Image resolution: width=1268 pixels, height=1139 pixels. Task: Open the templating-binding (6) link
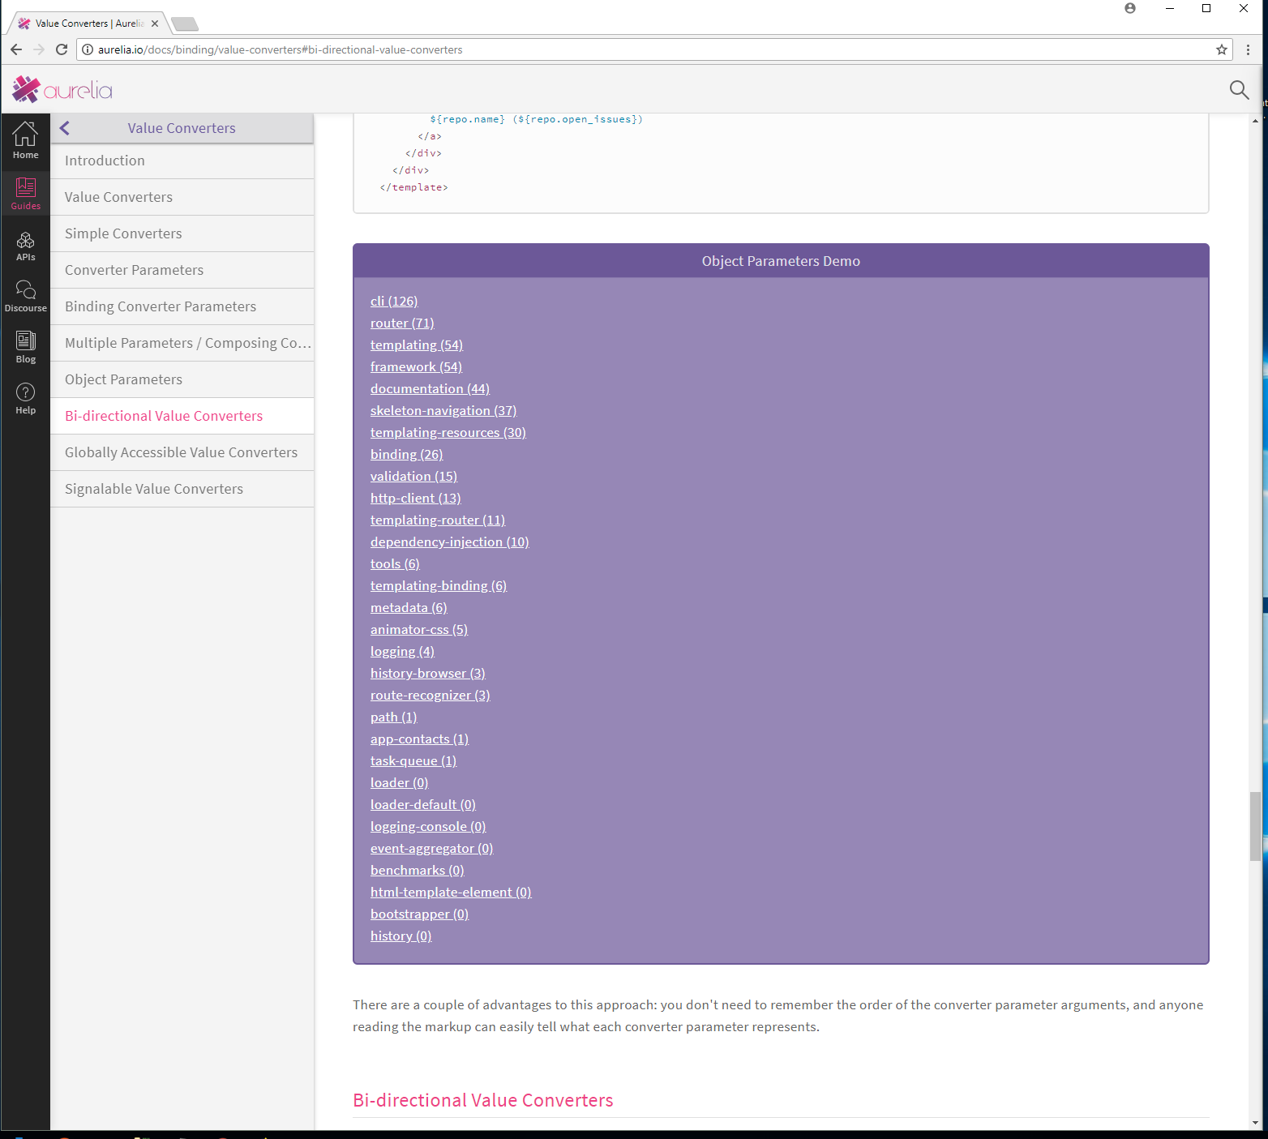click(x=439, y=585)
